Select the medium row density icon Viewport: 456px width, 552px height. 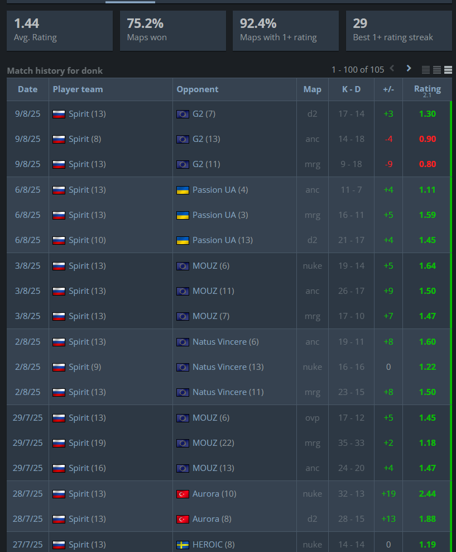[436, 70]
